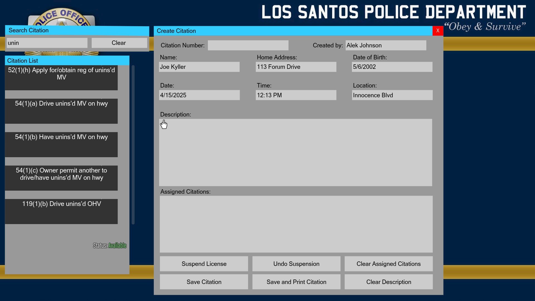Screen dimensions: 535x301
Task: Focus the Search Citation text field
Action: point(47,43)
